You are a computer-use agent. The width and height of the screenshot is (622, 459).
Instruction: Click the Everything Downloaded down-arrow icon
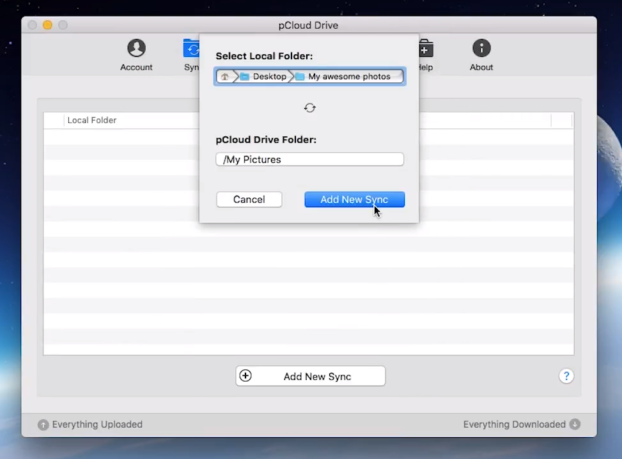(575, 424)
